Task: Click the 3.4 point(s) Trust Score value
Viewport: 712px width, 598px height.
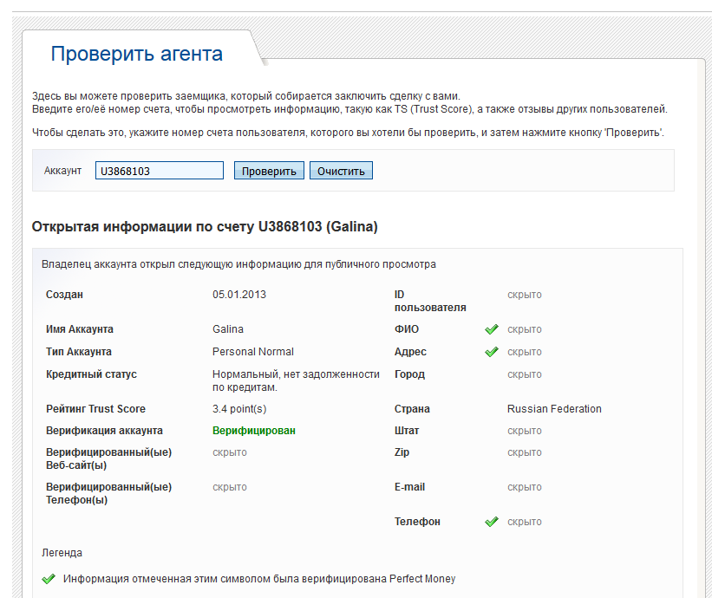Action: 239,409
